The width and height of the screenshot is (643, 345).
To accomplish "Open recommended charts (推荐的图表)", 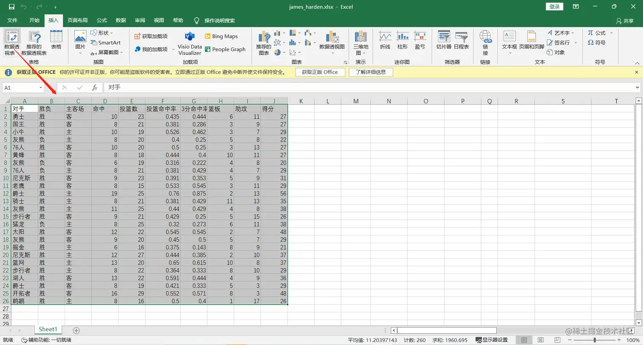I will click(263, 42).
